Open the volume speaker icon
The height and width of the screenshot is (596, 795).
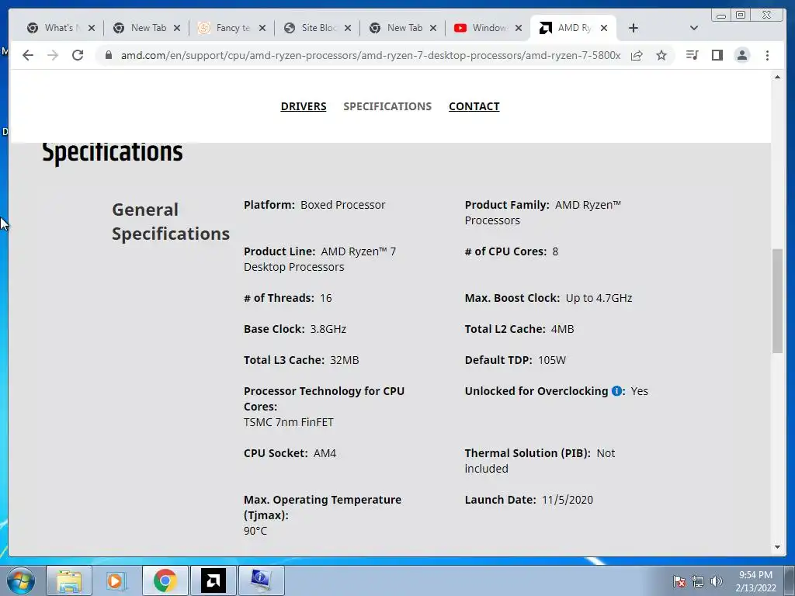(x=716, y=581)
